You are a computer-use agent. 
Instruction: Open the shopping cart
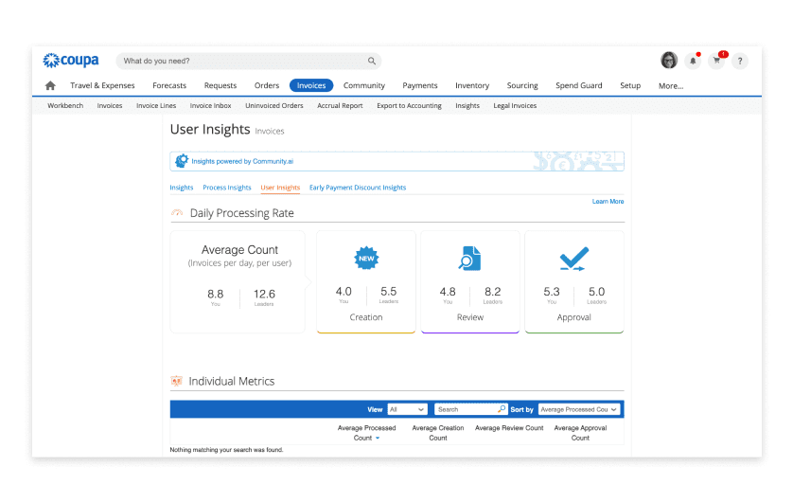pos(716,61)
